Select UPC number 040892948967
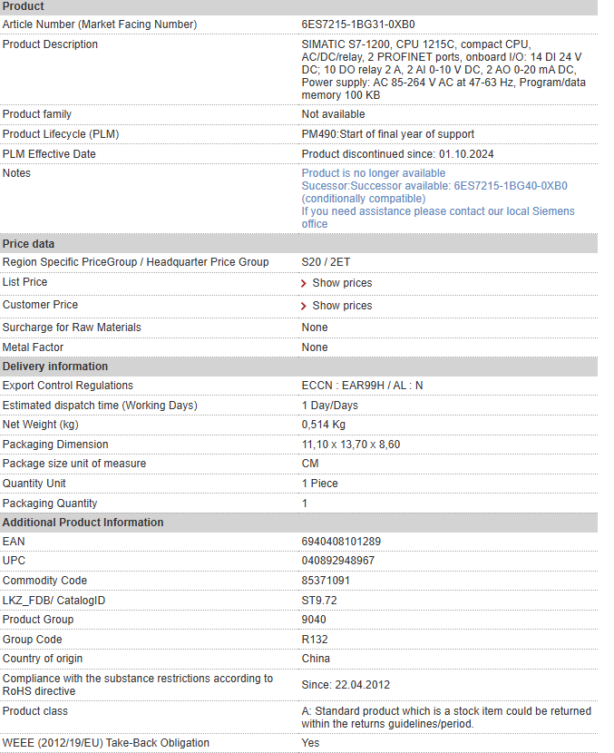614x753 pixels. click(338, 561)
